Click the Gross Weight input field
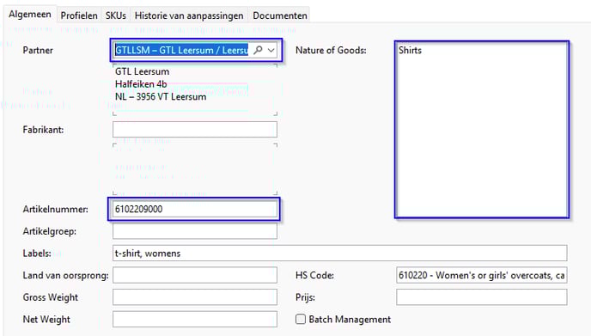The image size is (591, 336). pyautogui.click(x=195, y=297)
